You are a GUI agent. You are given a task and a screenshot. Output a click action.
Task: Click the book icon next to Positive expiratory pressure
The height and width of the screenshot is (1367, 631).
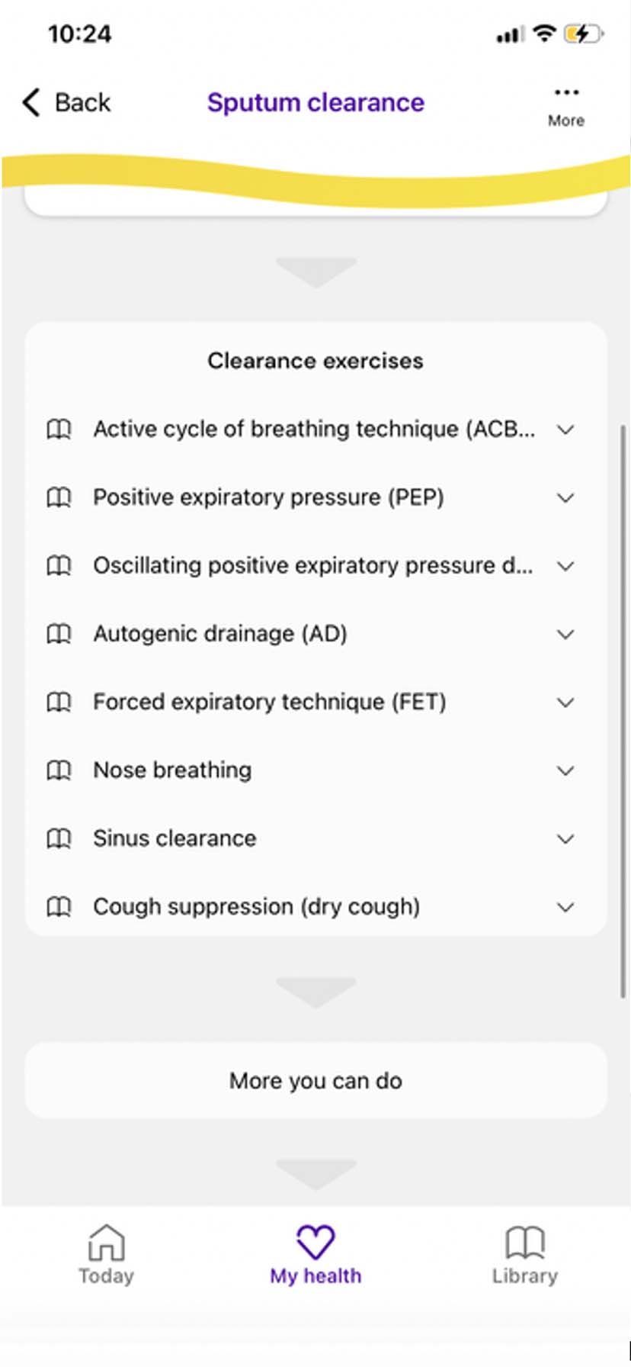pyautogui.click(x=59, y=497)
